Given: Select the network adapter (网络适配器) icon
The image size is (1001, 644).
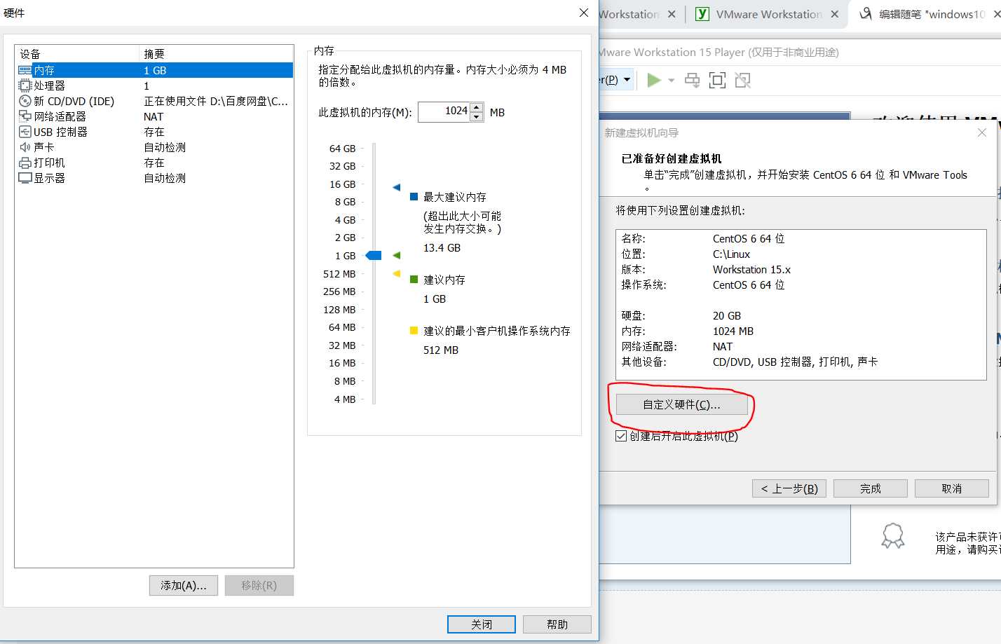Looking at the screenshot, I should (25, 116).
